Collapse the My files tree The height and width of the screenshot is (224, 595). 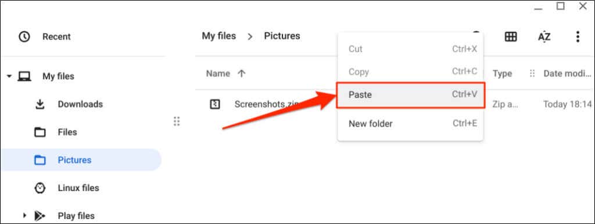point(9,77)
